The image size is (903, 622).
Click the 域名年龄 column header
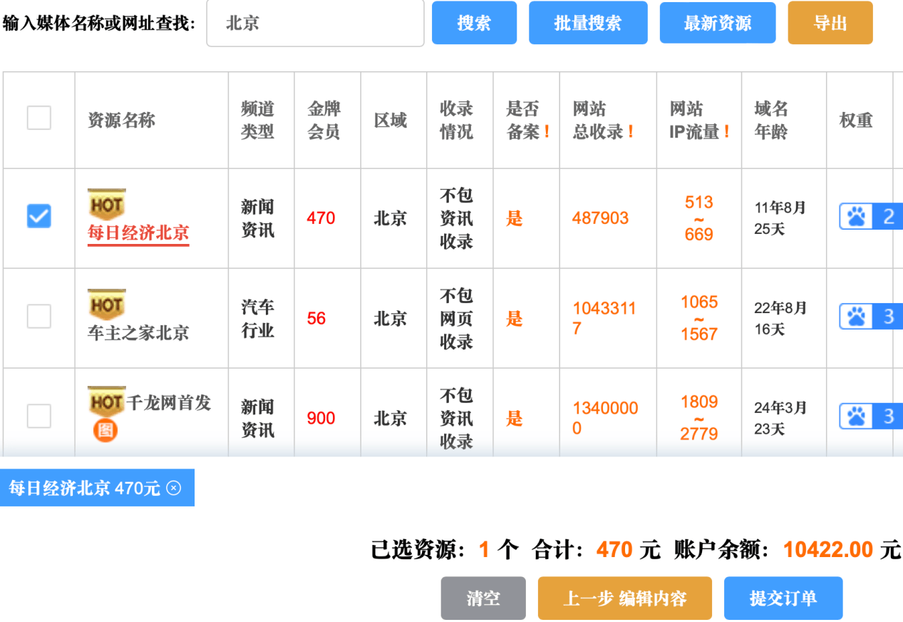pyautogui.click(x=771, y=121)
